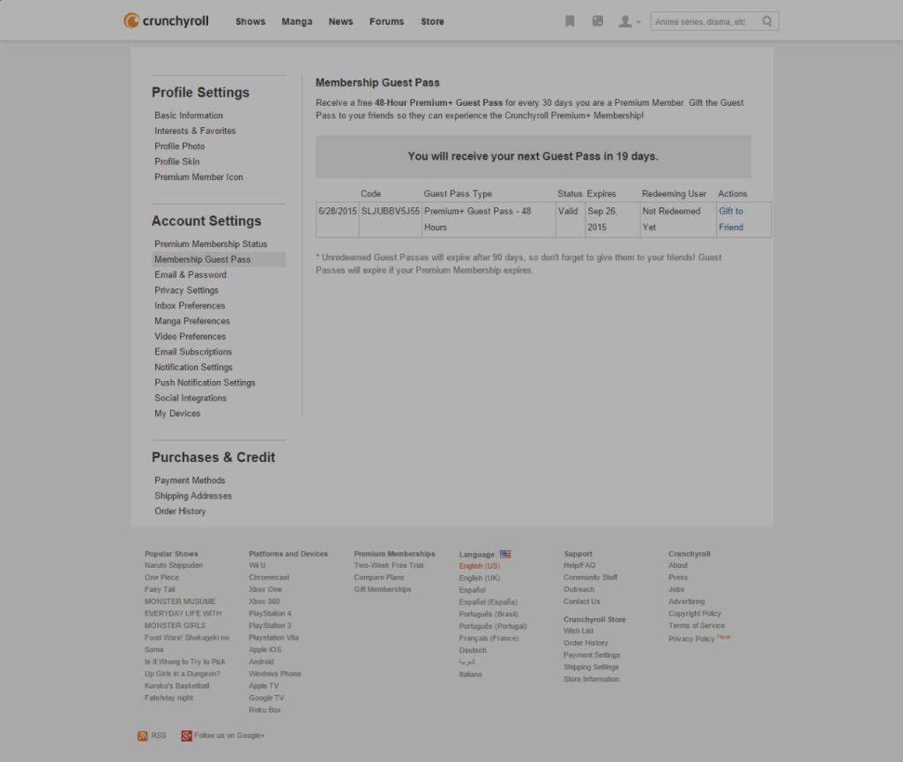Click the RSS feed icon
The image size is (903, 762).
pyautogui.click(x=143, y=736)
